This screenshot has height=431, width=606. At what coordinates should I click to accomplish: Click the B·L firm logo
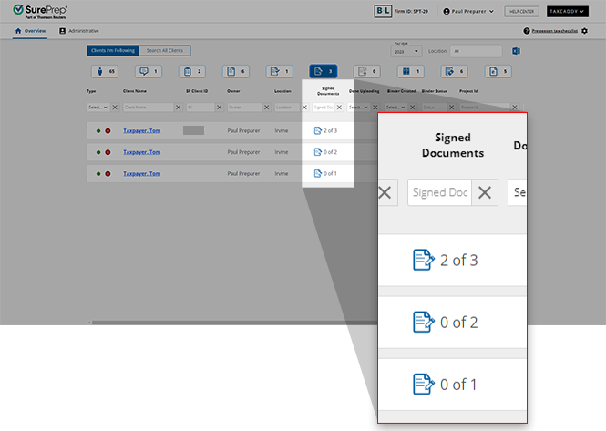[383, 11]
